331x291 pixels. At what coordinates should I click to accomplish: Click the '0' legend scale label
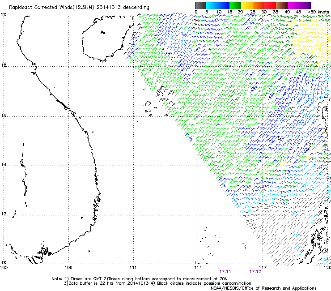[x=196, y=12]
